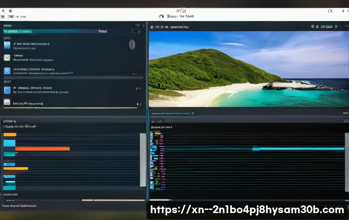
Task: Select the third list item's blue square icon
Action: tap(7, 71)
